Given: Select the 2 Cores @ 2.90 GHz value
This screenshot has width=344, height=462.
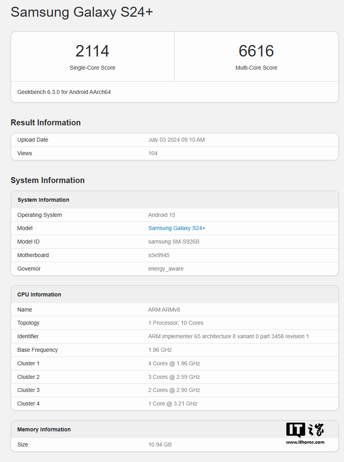Looking at the screenshot, I should pos(174,390).
